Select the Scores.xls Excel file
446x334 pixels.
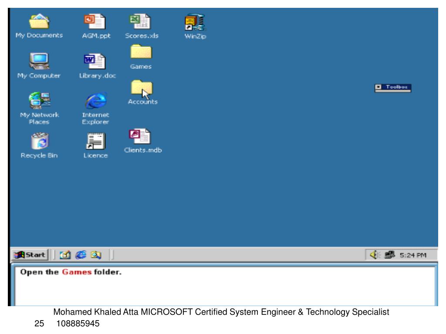pyautogui.click(x=142, y=26)
